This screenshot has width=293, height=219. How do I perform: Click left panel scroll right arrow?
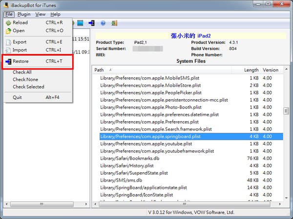tap(86, 204)
